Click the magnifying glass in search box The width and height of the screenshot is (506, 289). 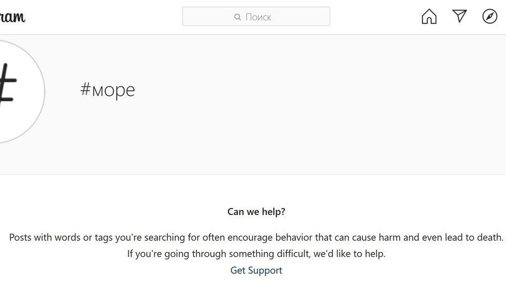[x=237, y=17]
